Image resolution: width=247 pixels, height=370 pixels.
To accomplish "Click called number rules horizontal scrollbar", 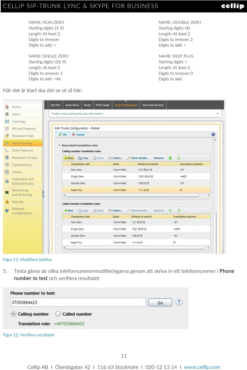I will 135,248.
